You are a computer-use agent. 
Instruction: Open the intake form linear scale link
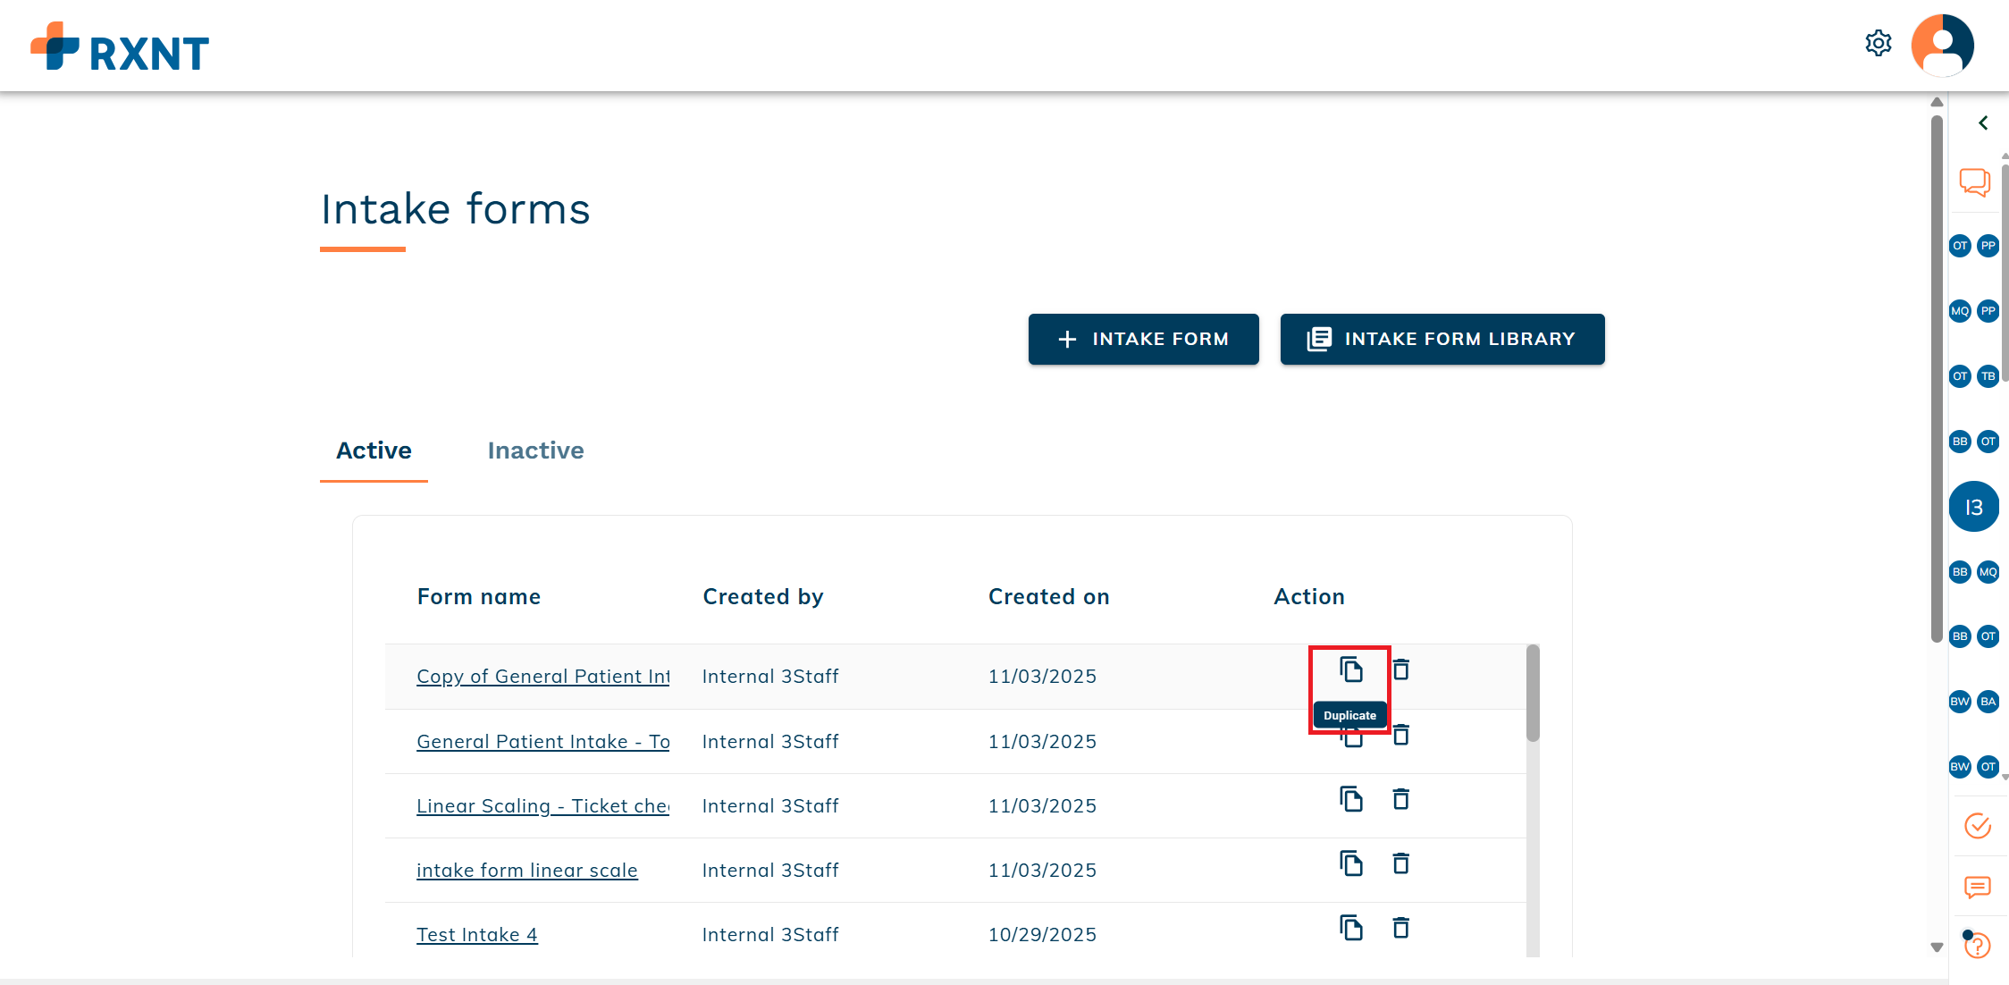(526, 871)
